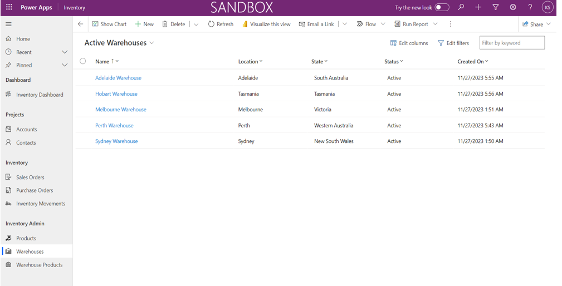This screenshot has width=562, height=286.
Task: Click the help question mark icon
Action: point(530,7)
